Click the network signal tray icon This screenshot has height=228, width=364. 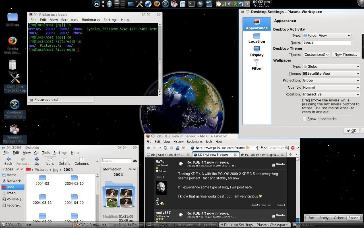(224, 4)
